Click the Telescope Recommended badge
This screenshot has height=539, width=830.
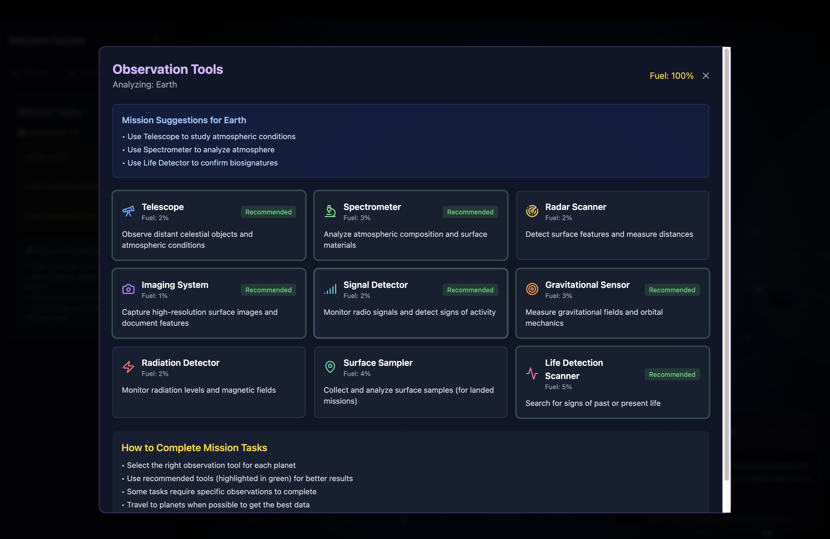(268, 212)
